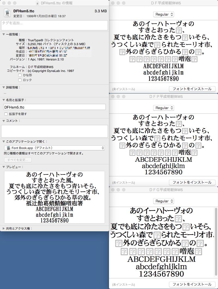Open Regular style dropdown in ＤＦ平成明朝体W5 window

tap(164, 14)
